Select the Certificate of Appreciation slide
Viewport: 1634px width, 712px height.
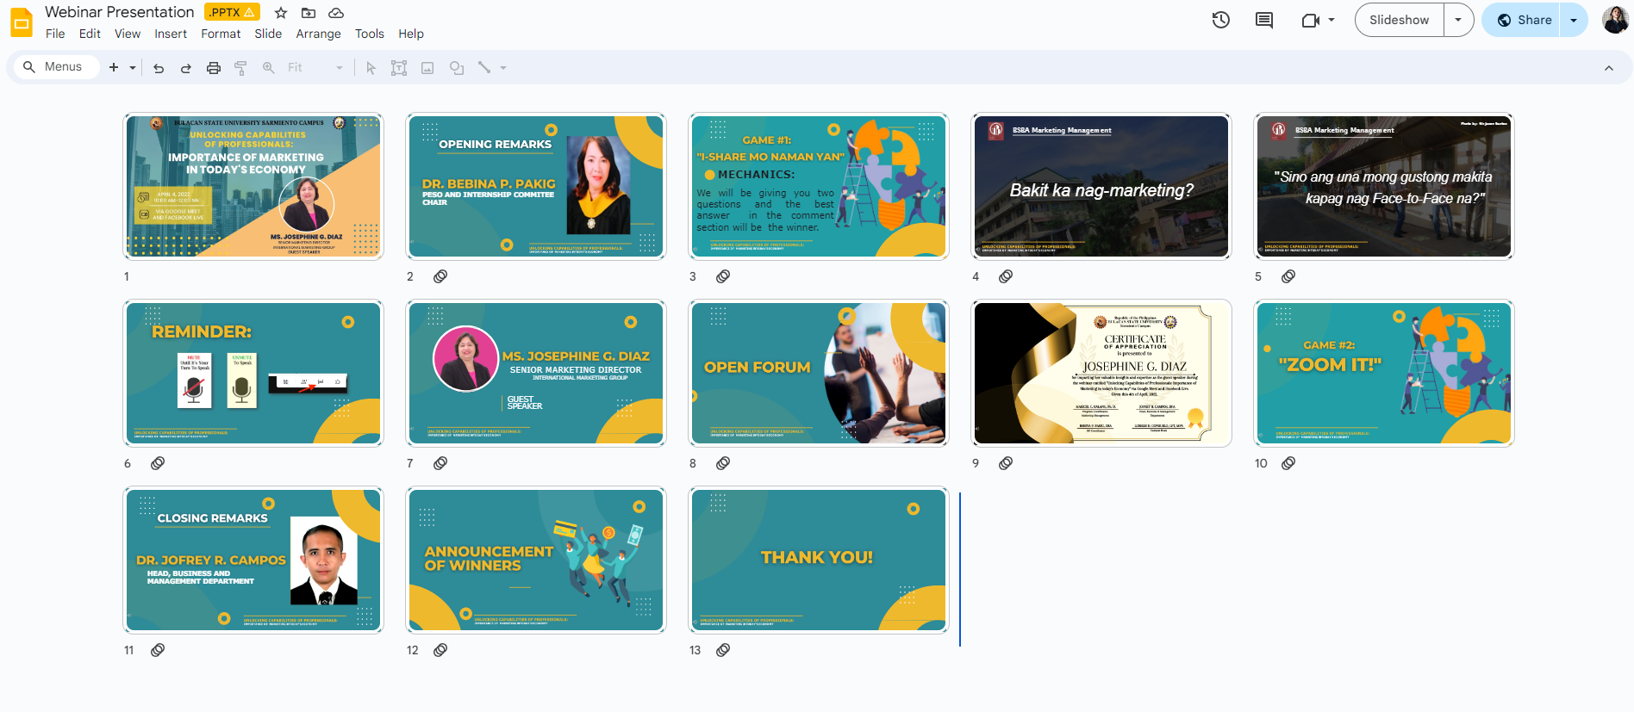1101,374
